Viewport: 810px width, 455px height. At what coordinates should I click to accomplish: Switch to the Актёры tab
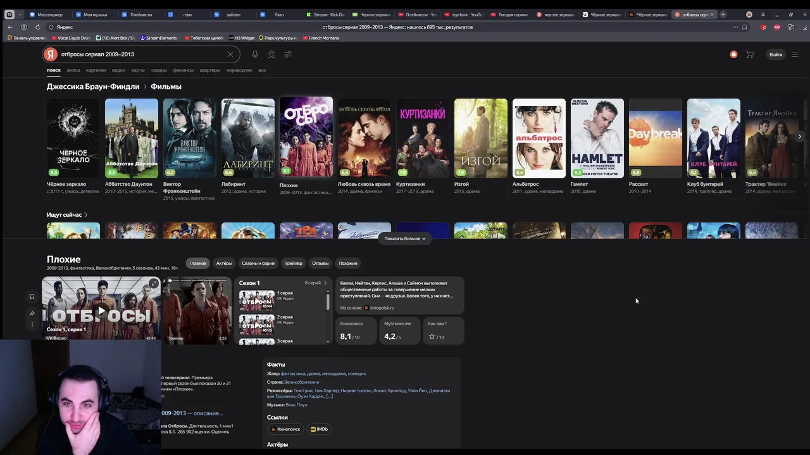[224, 263]
